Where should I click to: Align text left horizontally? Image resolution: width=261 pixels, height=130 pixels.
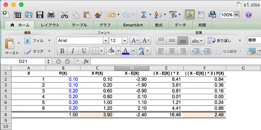click(161, 51)
